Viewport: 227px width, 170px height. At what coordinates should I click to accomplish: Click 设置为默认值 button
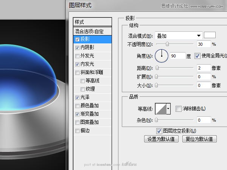(x=161, y=139)
